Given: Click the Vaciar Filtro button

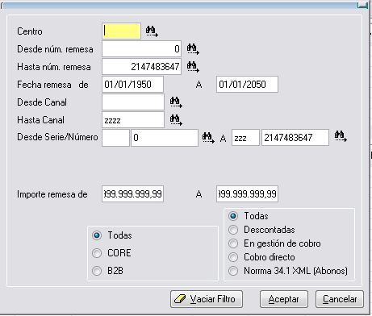Looking at the screenshot, I should click(207, 299).
